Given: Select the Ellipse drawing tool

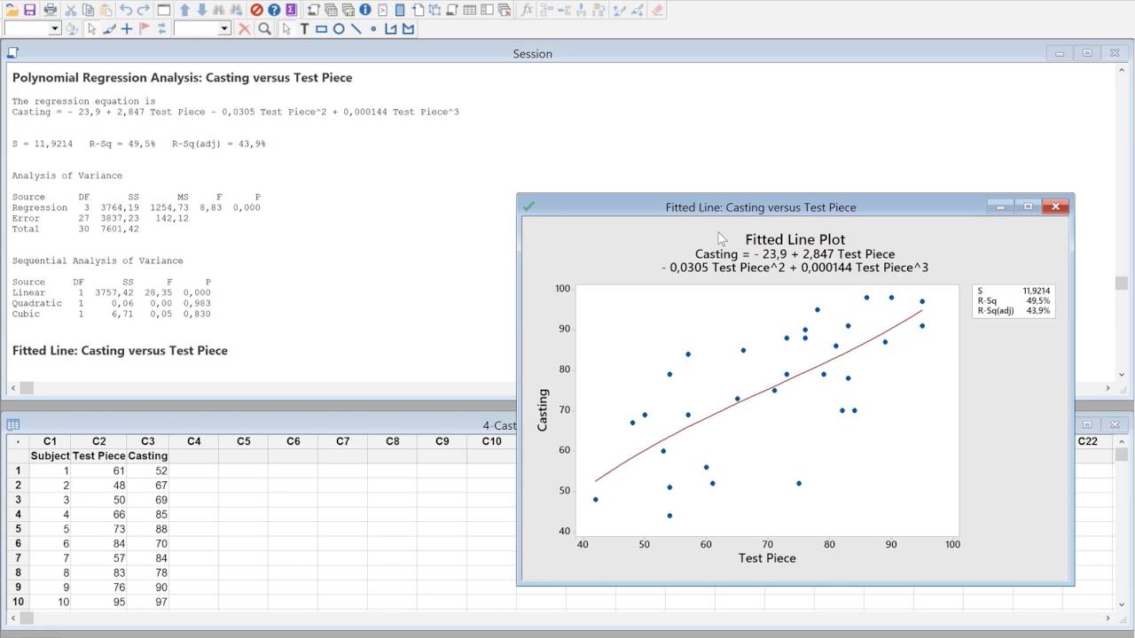Looking at the screenshot, I should click(x=339, y=28).
